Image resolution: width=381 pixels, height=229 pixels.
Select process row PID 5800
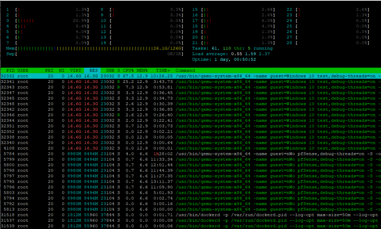(x=190, y=165)
